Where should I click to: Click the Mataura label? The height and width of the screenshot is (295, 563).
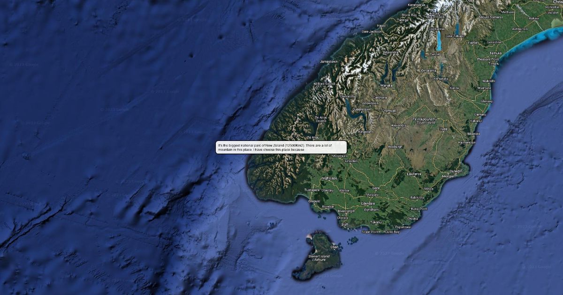coord(372,194)
